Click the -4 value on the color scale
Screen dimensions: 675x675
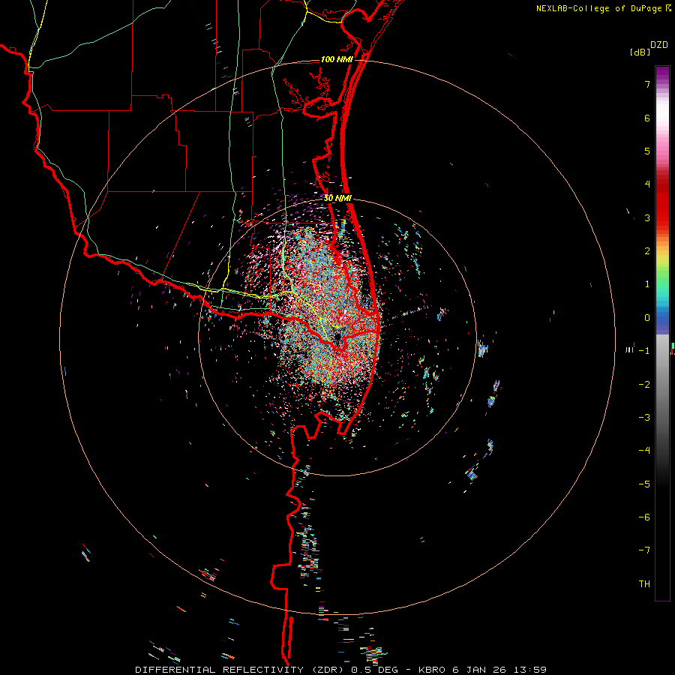click(x=644, y=451)
